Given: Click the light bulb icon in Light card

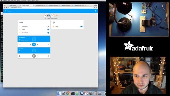Looking at the screenshot, I should [53, 26].
